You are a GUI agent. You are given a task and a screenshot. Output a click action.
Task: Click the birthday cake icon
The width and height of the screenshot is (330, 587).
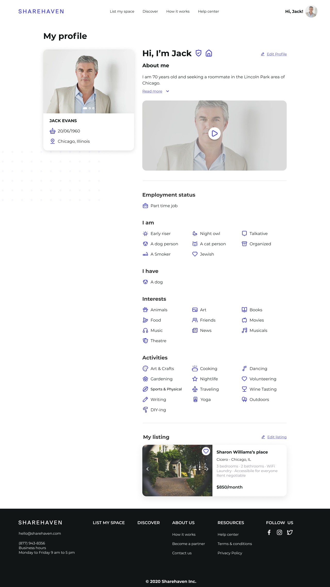click(x=53, y=131)
